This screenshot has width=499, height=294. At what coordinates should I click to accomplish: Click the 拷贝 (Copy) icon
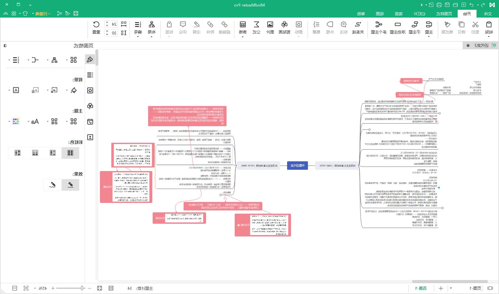pos(462,25)
